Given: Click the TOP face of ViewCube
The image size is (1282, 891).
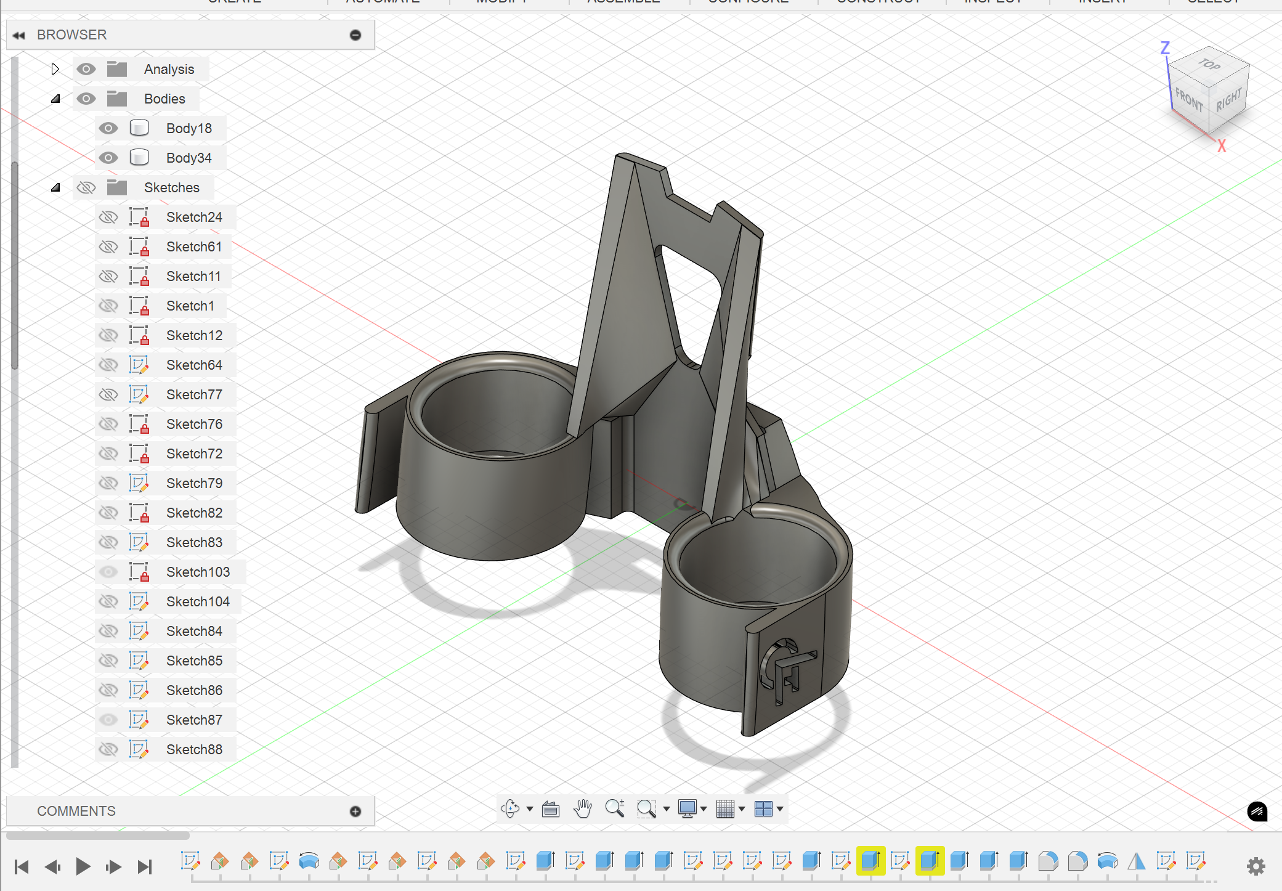Looking at the screenshot, I should [x=1209, y=65].
